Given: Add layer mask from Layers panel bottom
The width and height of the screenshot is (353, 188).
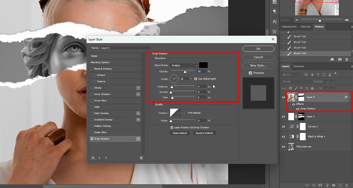Looking at the screenshot, I should point(320,185).
